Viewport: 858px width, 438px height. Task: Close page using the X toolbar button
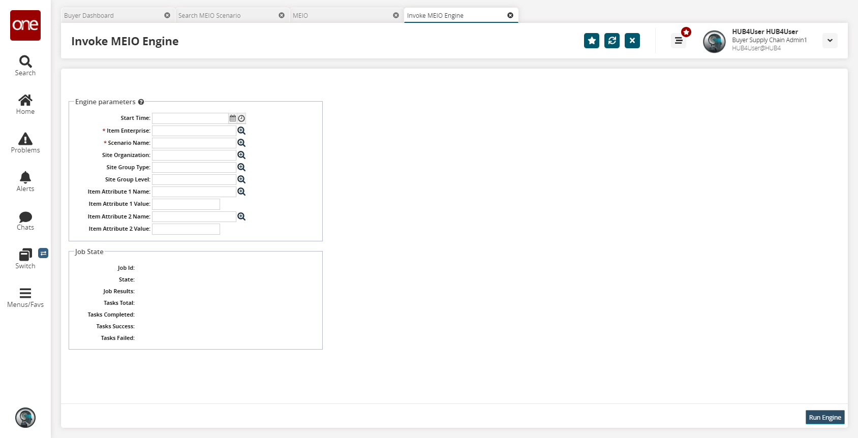[x=632, y=41]
